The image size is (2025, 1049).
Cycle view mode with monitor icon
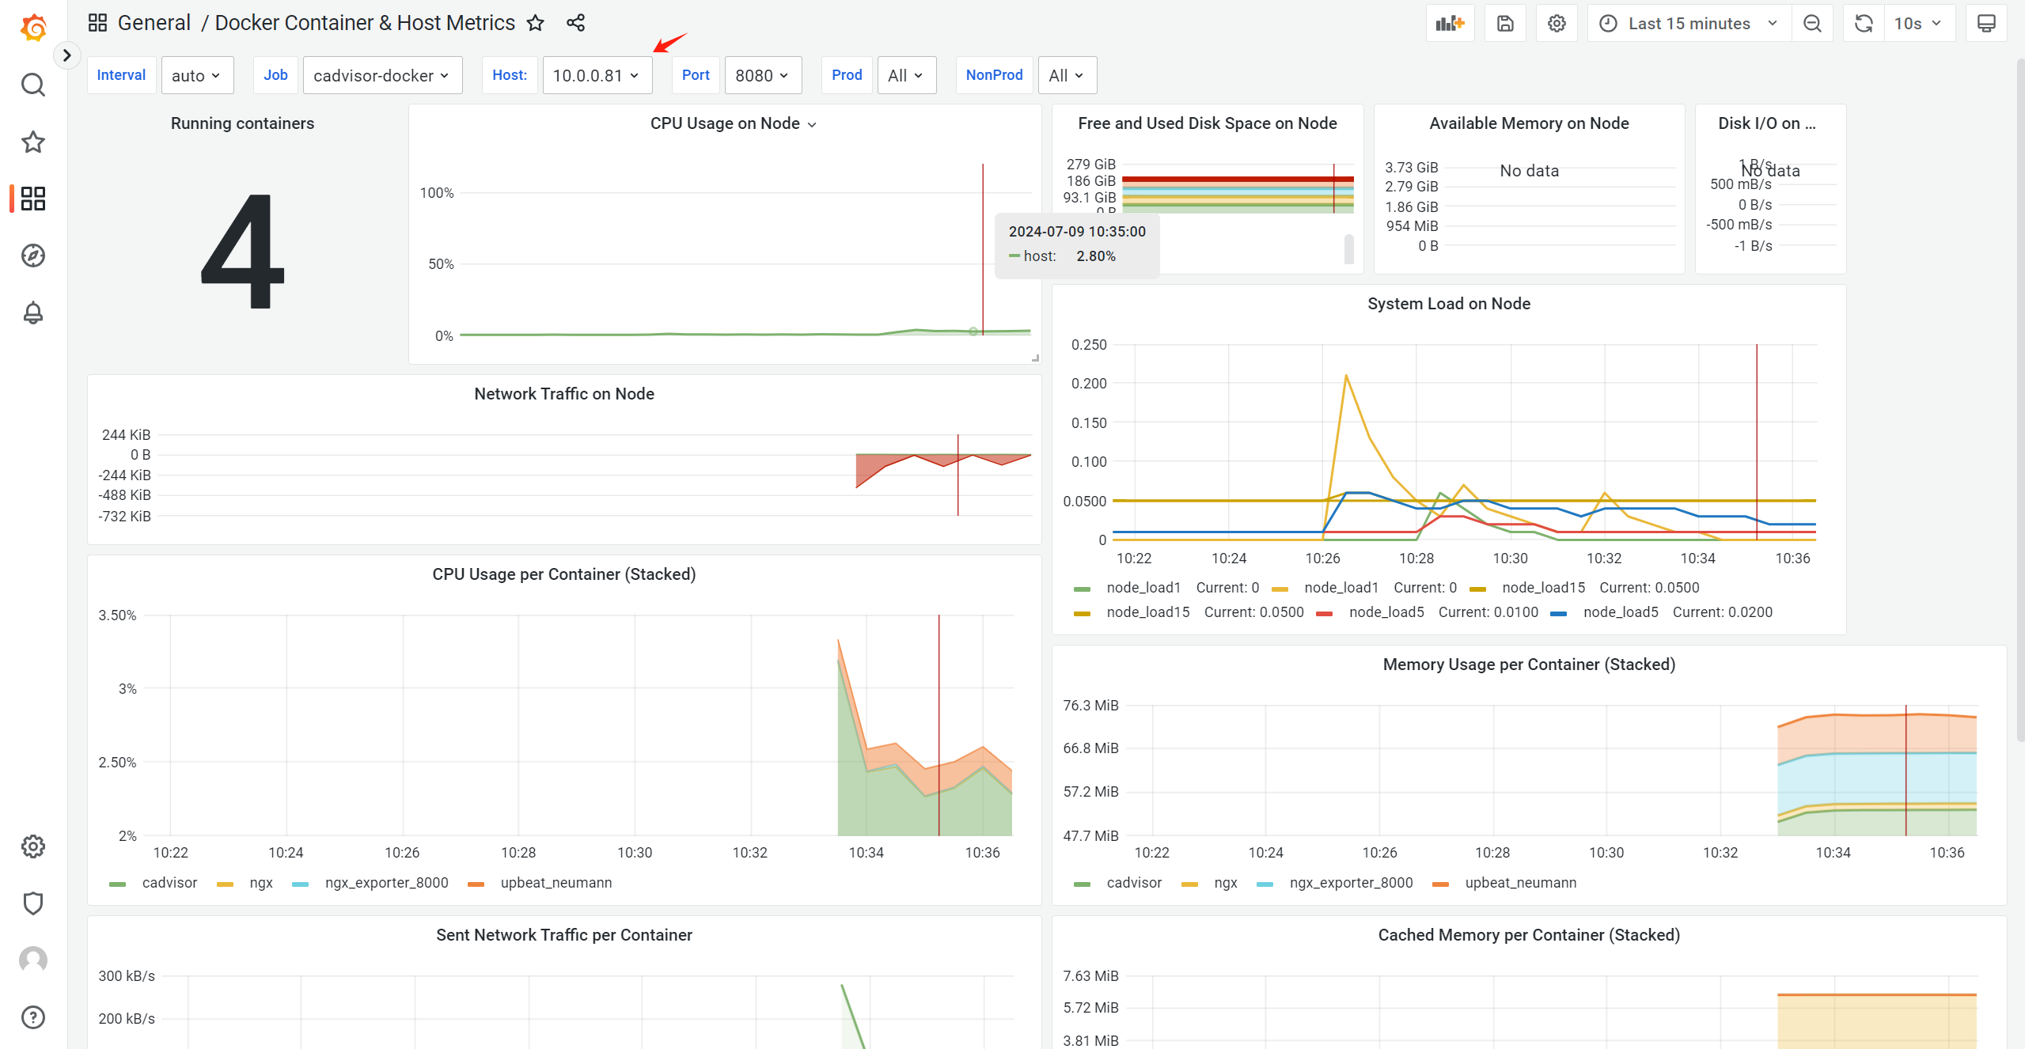pos(1986,24)
